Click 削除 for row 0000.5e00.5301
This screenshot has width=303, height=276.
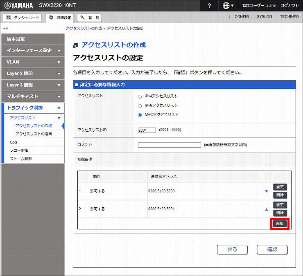[280, 213]
